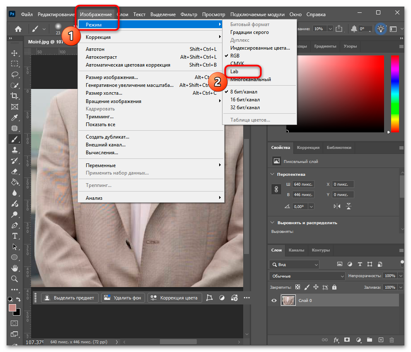Viewport: 411px width, 352px height.
Task: Collapse the Перспектива section
Action: point(272,174)
